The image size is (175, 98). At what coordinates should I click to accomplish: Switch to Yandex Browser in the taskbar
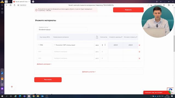[x=29, y=96]
